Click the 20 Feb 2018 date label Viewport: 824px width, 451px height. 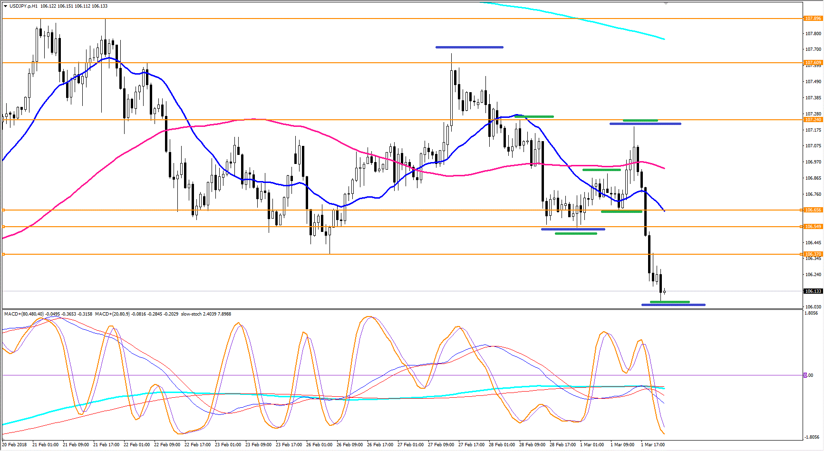coord(14,445)
